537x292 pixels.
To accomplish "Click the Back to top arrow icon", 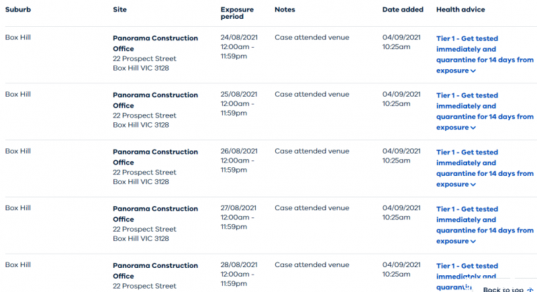I will [x=530, y=289].
